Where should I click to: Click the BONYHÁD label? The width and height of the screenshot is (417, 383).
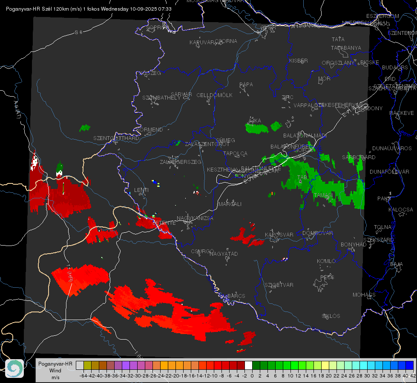click(354, 244)
